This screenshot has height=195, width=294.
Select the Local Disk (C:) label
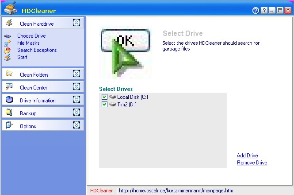coord(133,97)
